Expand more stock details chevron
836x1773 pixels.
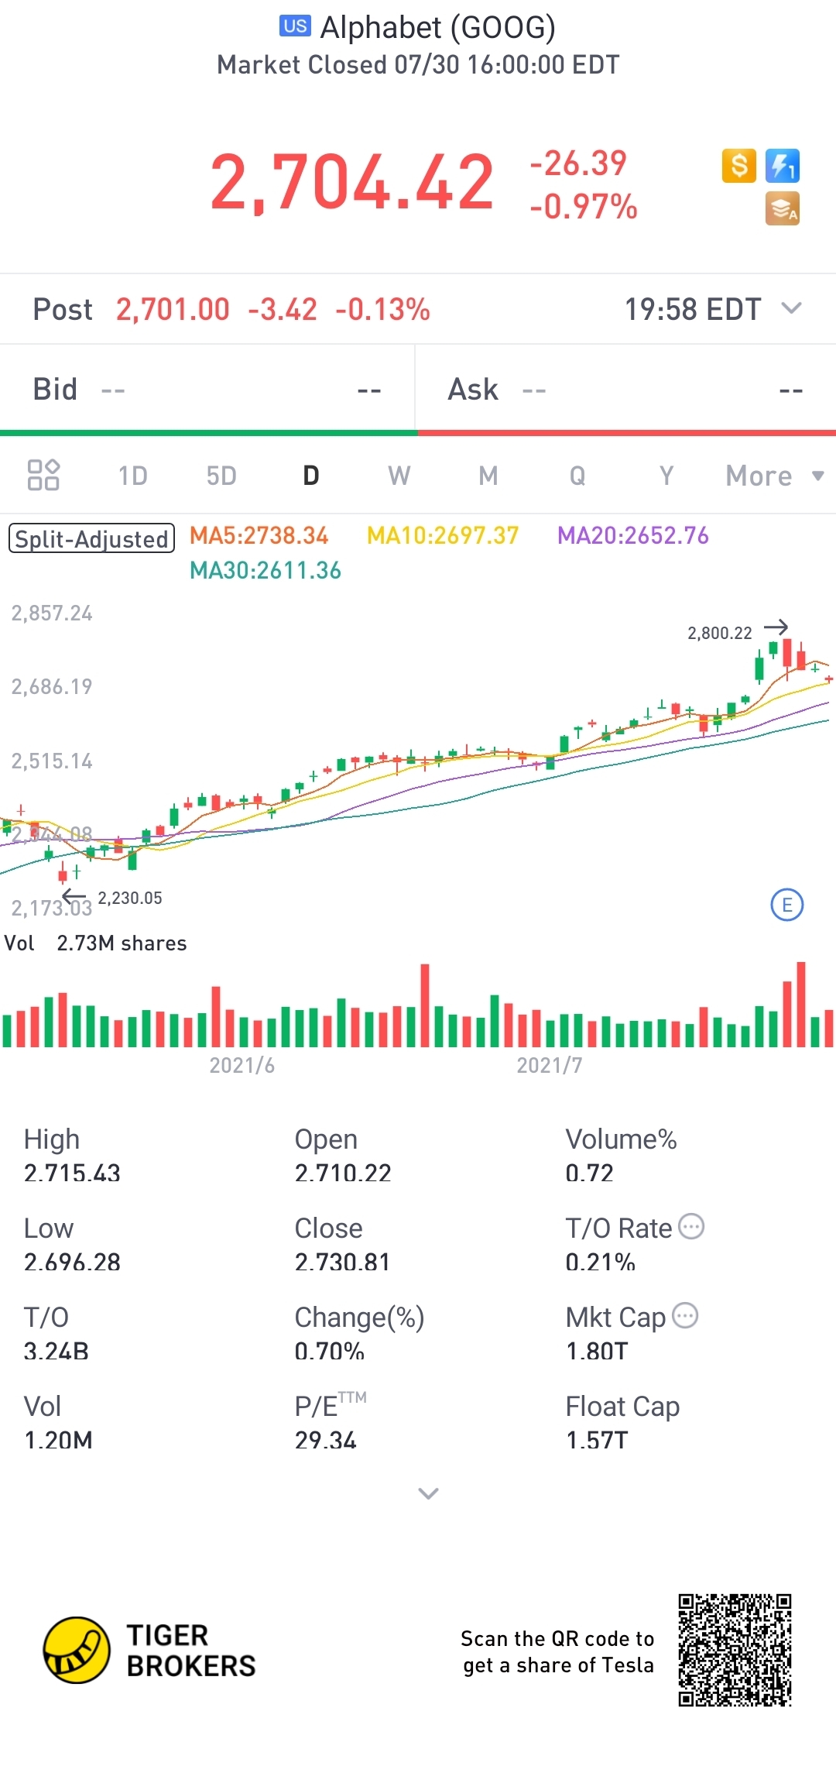[428, 1493]
